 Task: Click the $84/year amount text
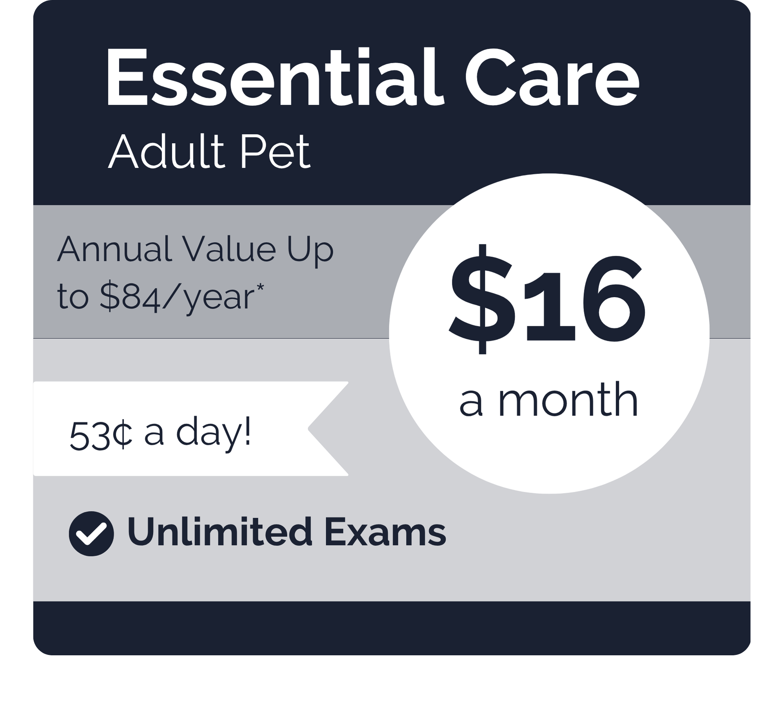pos(177,297)
